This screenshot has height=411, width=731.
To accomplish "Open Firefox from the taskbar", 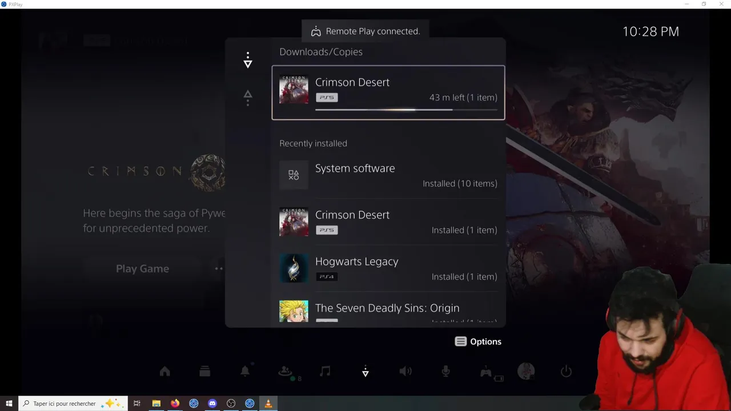I will 175,404.
